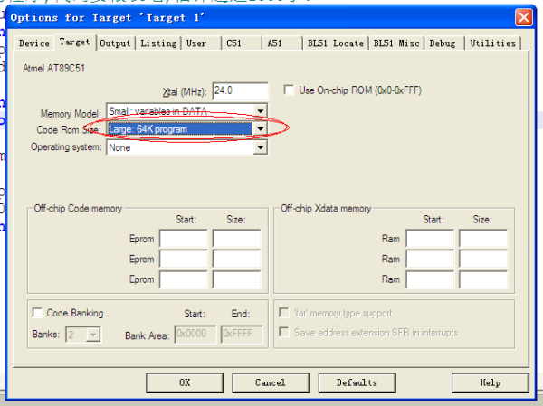543x406 pixels.
Task: Enable Use On-chip ROM checkbox
Action: click(289, 90)
